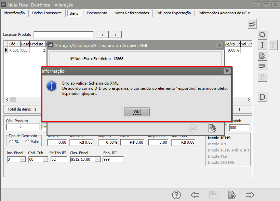Click the Localizar Produto search field

64,34
